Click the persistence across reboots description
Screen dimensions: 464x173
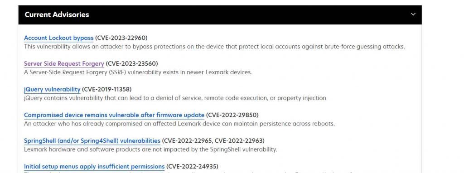179,124
